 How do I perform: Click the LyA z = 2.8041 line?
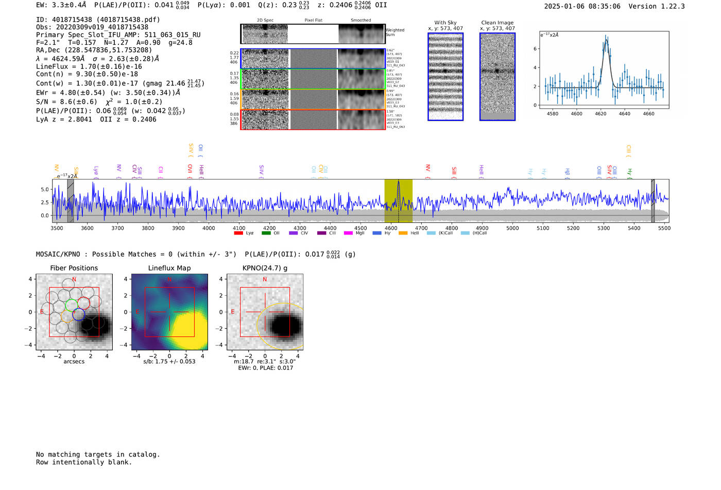96,119
